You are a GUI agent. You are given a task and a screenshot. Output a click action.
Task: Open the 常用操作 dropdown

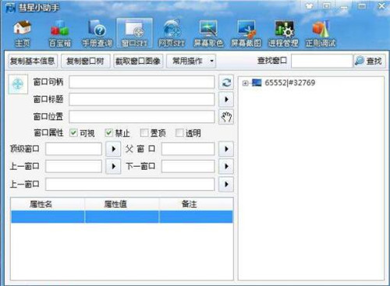[191, 61]
